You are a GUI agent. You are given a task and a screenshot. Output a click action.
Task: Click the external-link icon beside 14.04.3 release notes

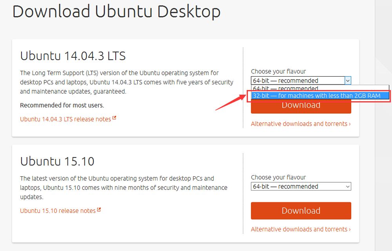pos(114,118)
